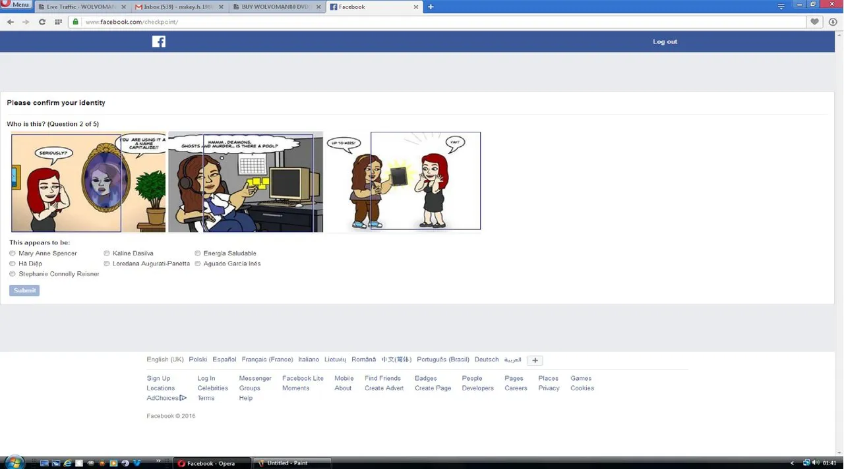Switch language to Français (France)

267,360
